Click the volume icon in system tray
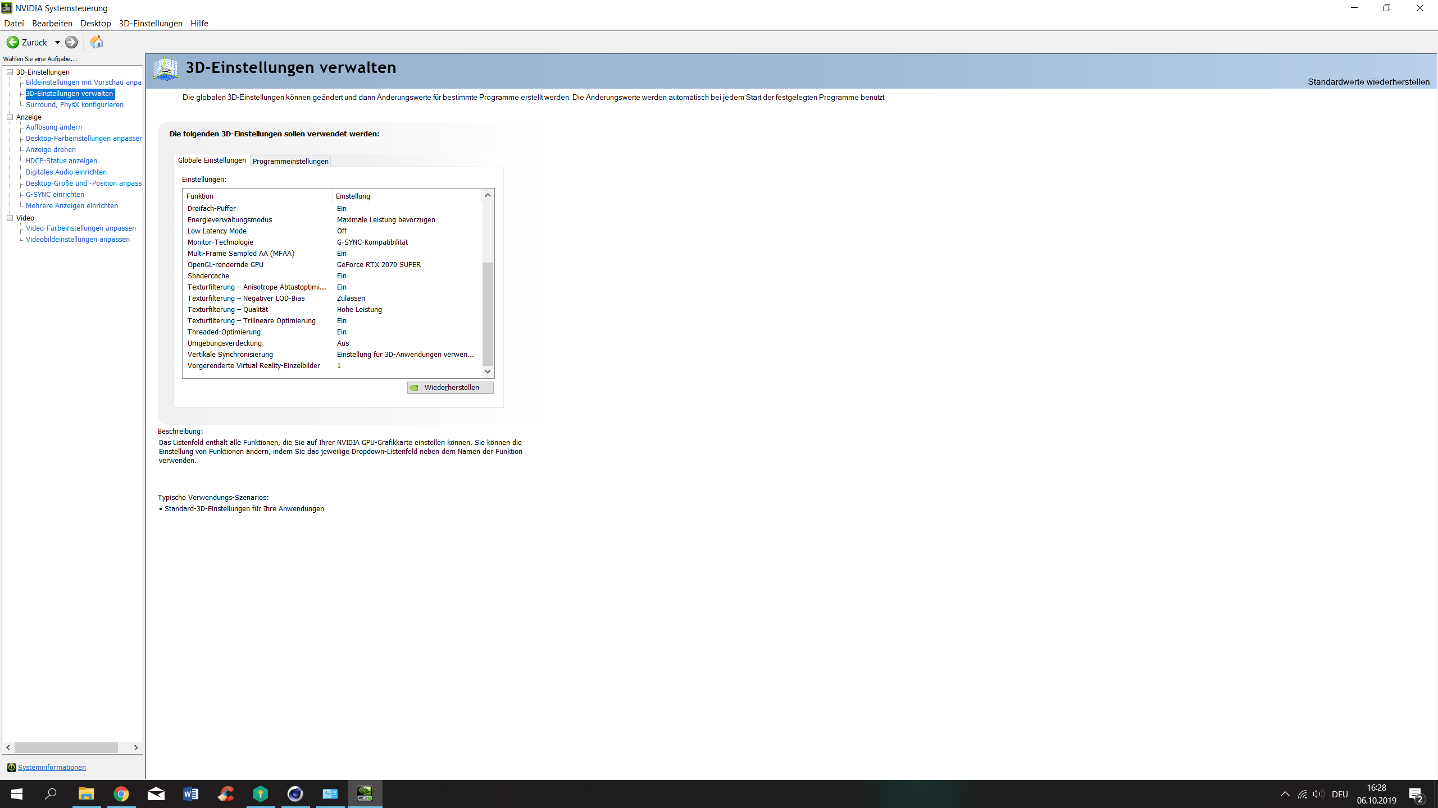This screenshot has height=808, width=1438. [1318, 794]
